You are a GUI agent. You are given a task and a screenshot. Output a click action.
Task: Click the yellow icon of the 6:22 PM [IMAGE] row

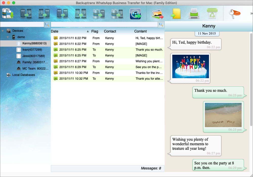(56, 44)
